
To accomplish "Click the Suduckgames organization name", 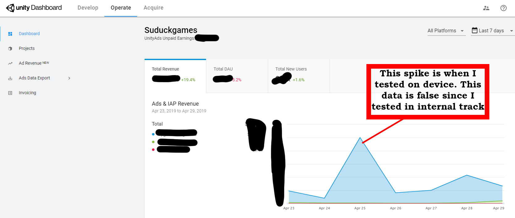I will (171, 30).
